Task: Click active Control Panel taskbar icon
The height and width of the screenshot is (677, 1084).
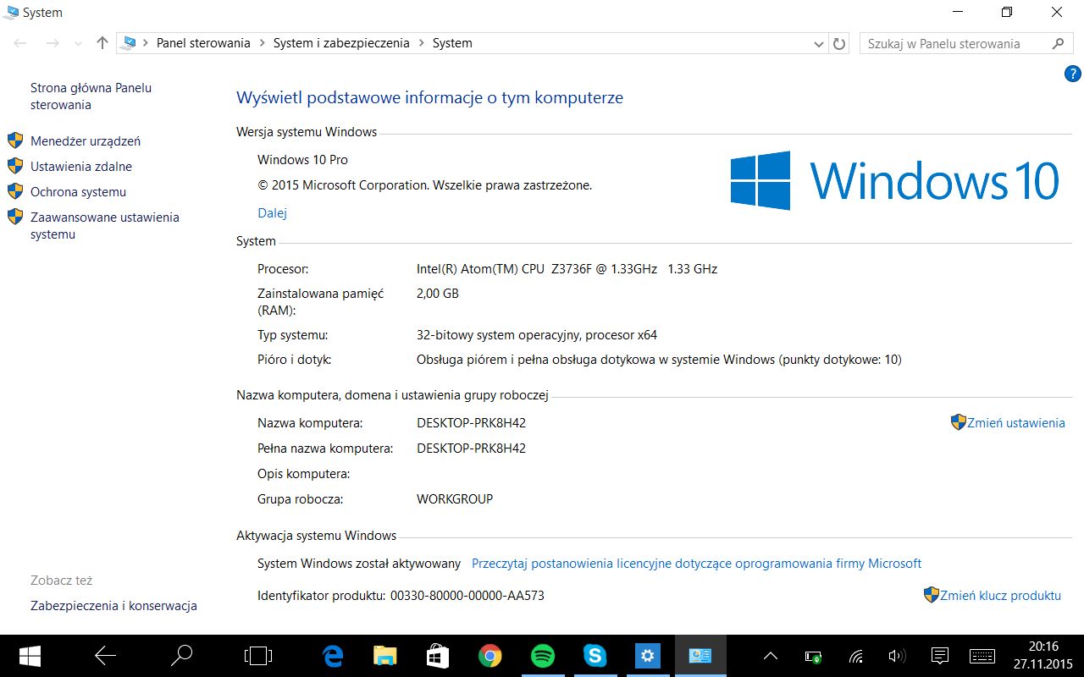Action: [x=700, y=656]
